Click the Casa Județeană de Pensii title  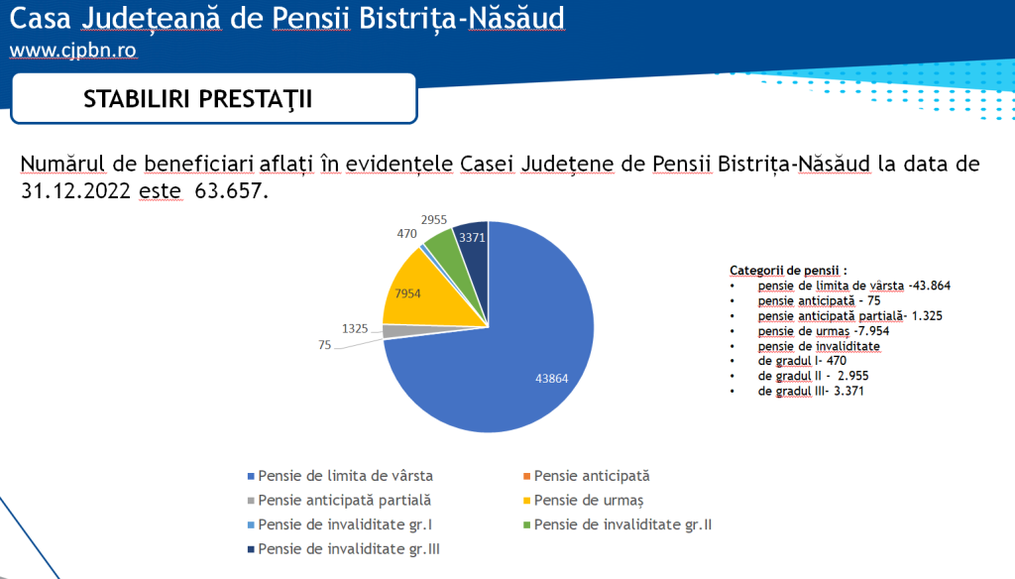pyautogui.click(x=289, y=18)
